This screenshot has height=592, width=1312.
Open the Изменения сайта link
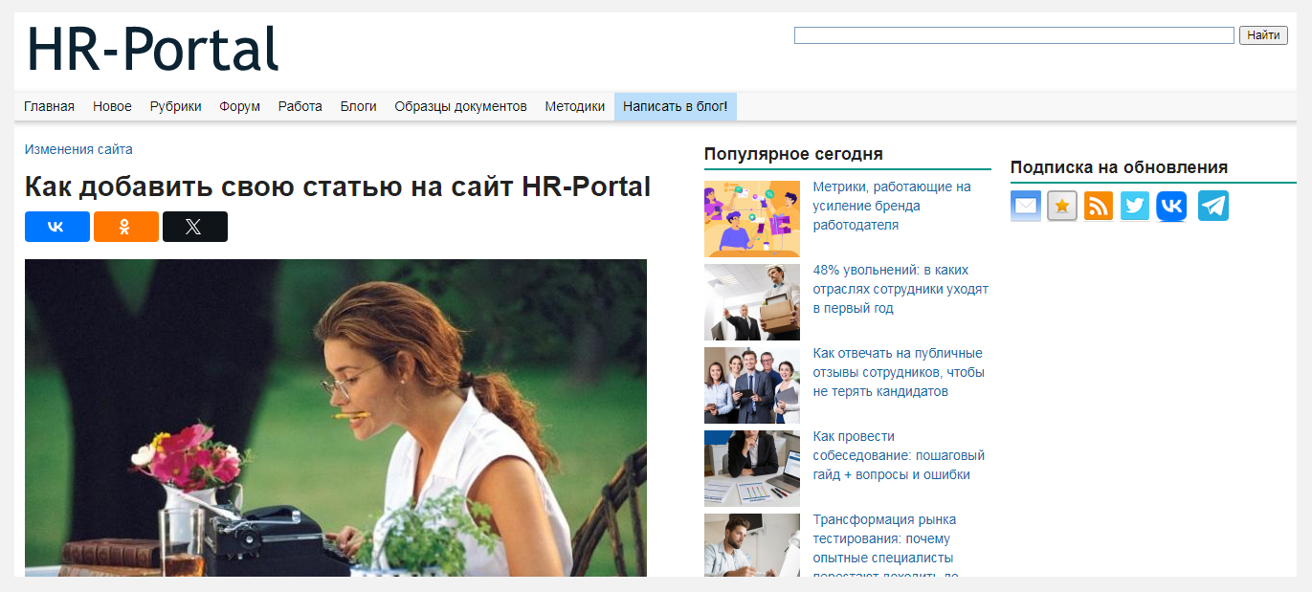tap(78, 149)
